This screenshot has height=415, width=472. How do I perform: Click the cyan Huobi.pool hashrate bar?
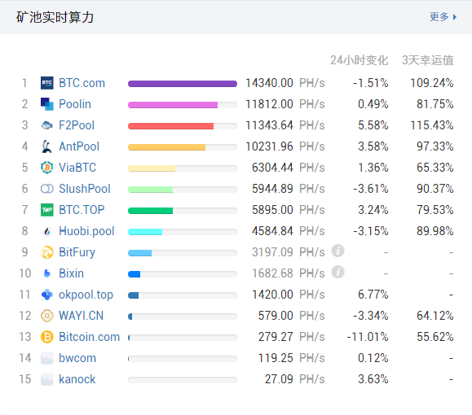click(x=145, y=232)
